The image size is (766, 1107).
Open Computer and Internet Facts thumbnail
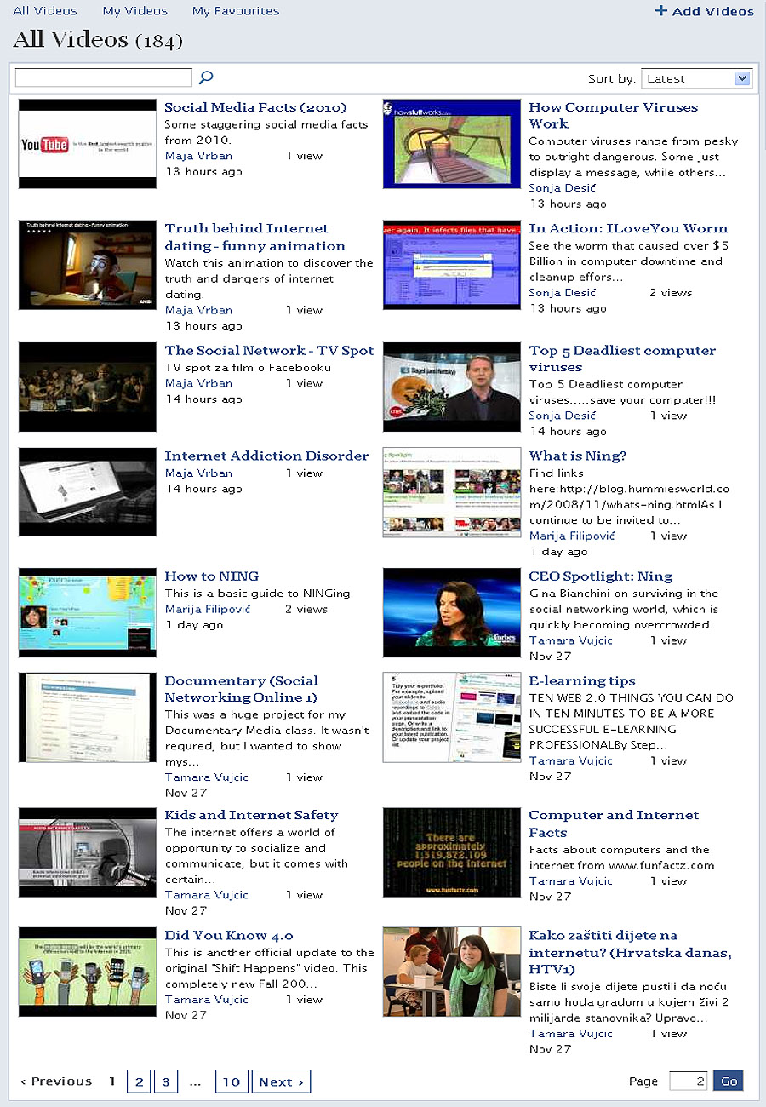pos(452,852)
